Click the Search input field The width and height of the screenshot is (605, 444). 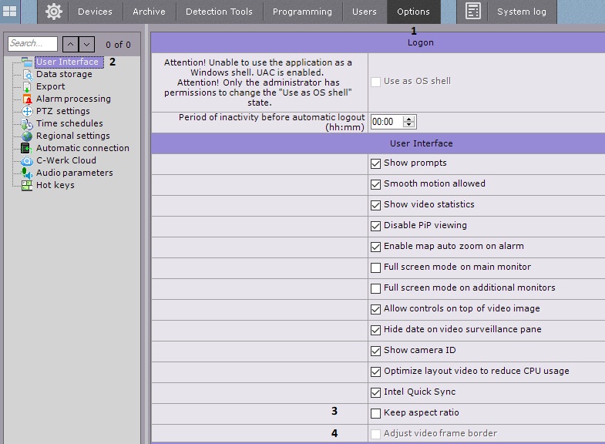point(32,44)
